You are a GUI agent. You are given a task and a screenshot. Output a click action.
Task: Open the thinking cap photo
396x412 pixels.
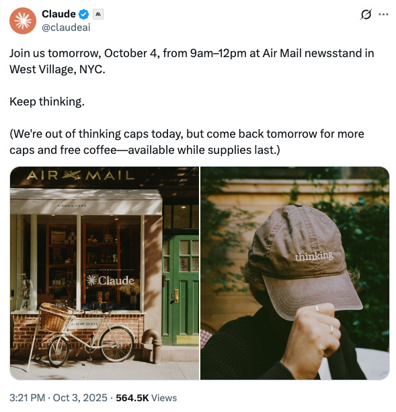295,273
